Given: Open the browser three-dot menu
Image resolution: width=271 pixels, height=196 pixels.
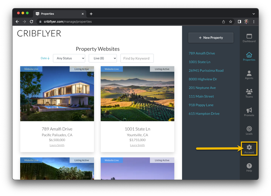Looking at the screenshot, I should [x=254, y=22].
